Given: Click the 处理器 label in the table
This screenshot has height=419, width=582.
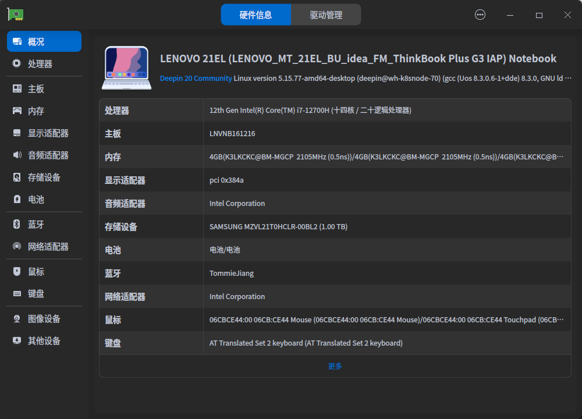Looking at the screenshot, I should tap(117, 111).
